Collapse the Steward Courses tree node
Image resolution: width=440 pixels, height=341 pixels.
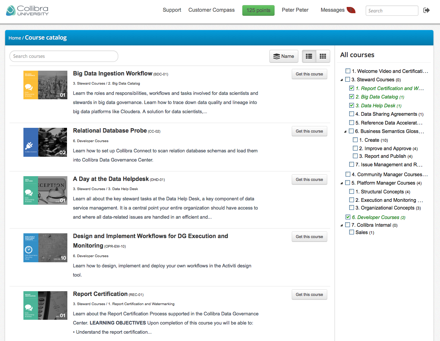coord(342,80)
